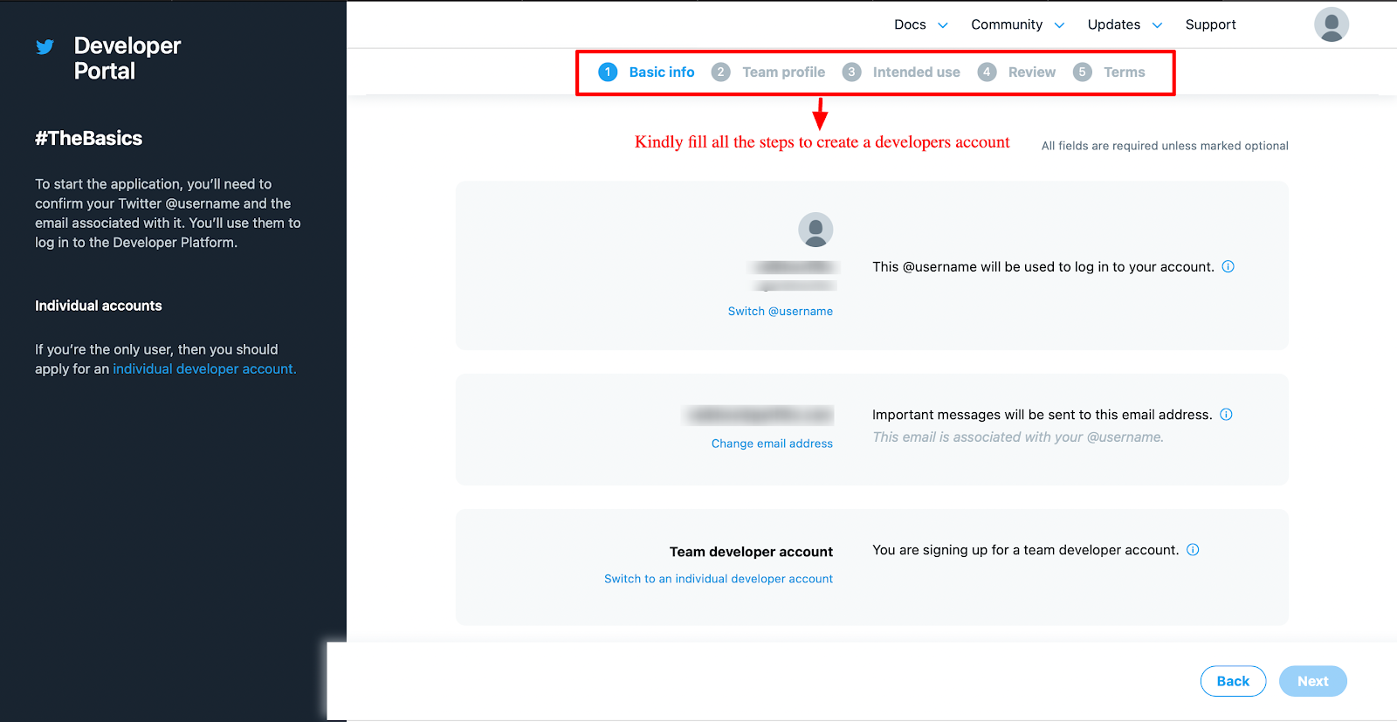This screenshot has width=1397, height=722.
Task: Click the blurred username text
Action: (x=795, y=275)
